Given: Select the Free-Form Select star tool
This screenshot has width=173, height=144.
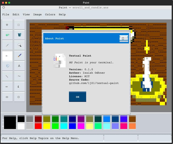Looking at the screenshot, I should [x=7, y=25].
